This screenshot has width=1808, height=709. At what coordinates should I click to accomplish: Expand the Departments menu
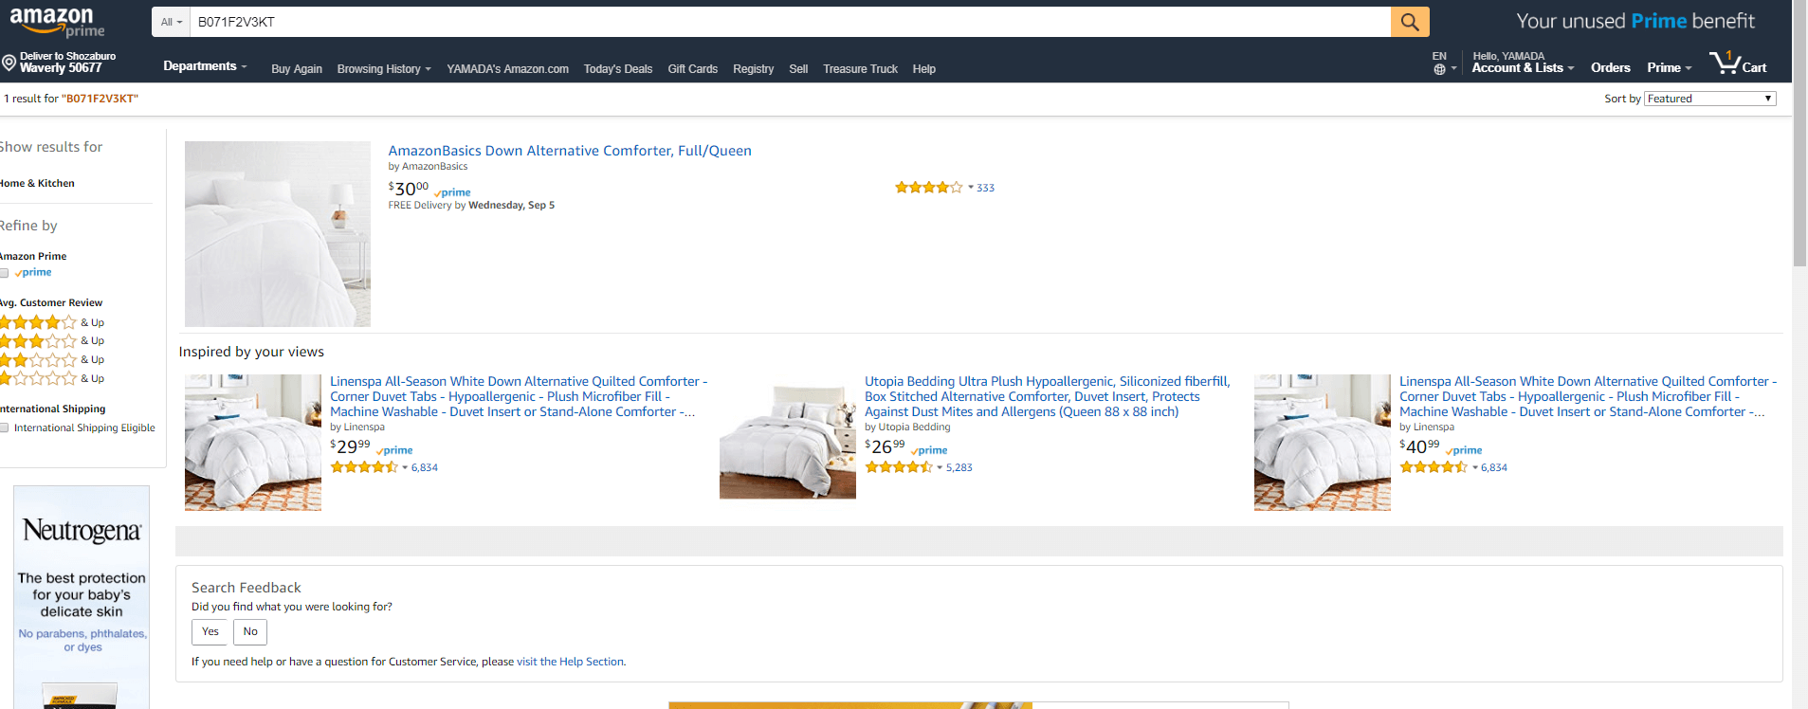pyautogui.click(x=205, y=66)
